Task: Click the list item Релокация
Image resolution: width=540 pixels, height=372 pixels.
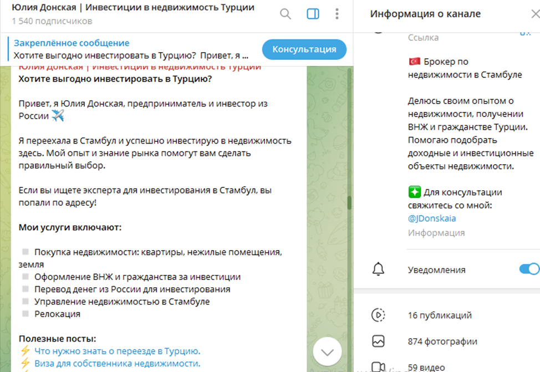Action: coord(57,314)
